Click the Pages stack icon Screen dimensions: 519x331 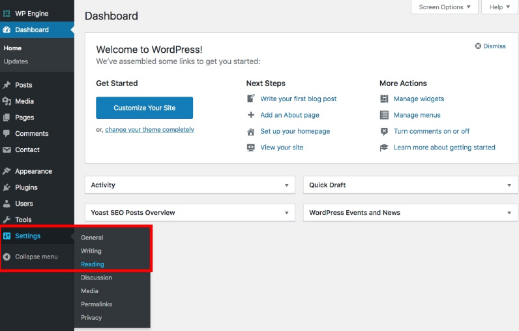7,118
